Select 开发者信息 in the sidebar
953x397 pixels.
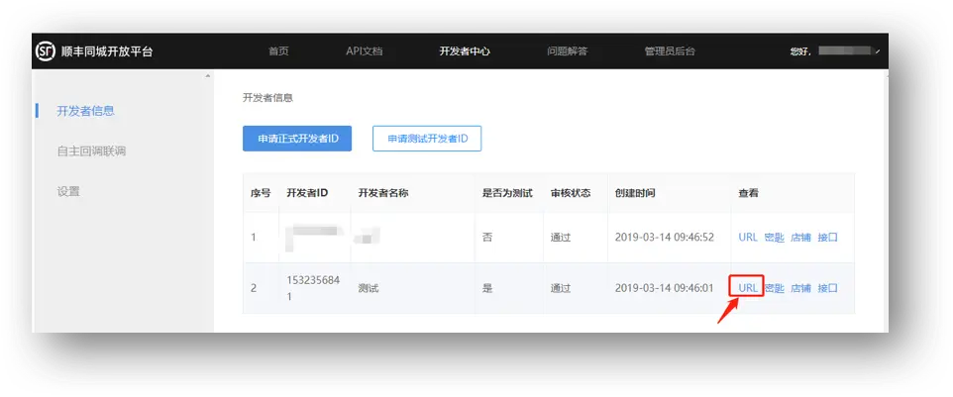pyautogui.click(x=86, y=111)
